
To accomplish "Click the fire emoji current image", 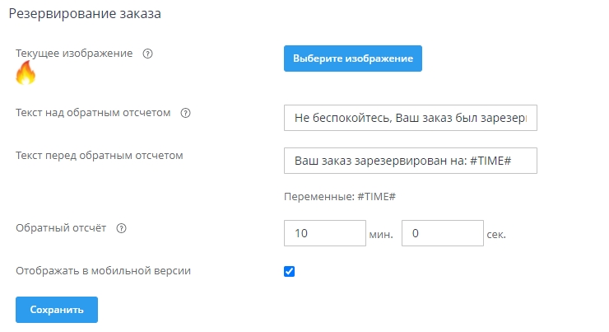I will tap(26, 74).
